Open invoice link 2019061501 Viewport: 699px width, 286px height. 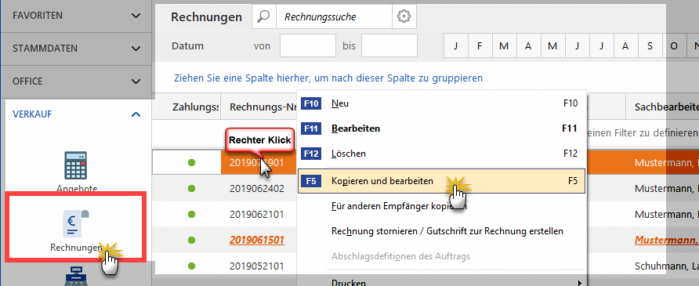pos(257,240)
